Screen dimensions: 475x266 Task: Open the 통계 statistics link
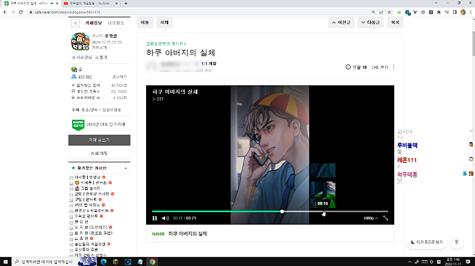102,57
